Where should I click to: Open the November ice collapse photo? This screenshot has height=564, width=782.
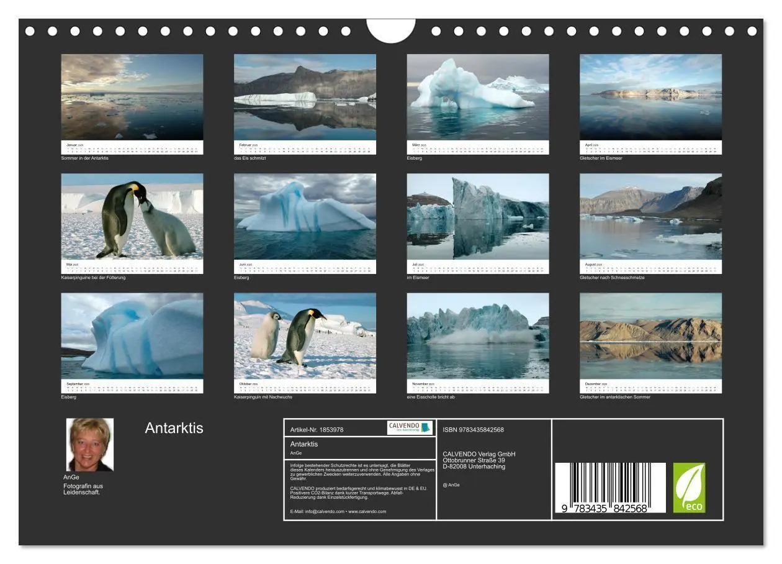pos(478,336)
